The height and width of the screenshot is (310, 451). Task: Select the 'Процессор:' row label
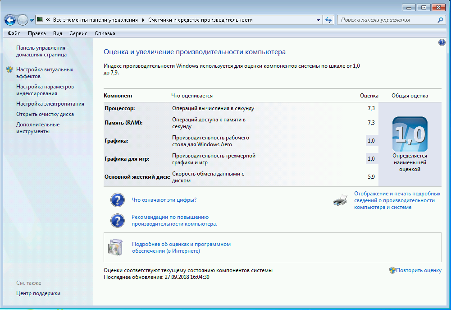click(x=120, y=108)
